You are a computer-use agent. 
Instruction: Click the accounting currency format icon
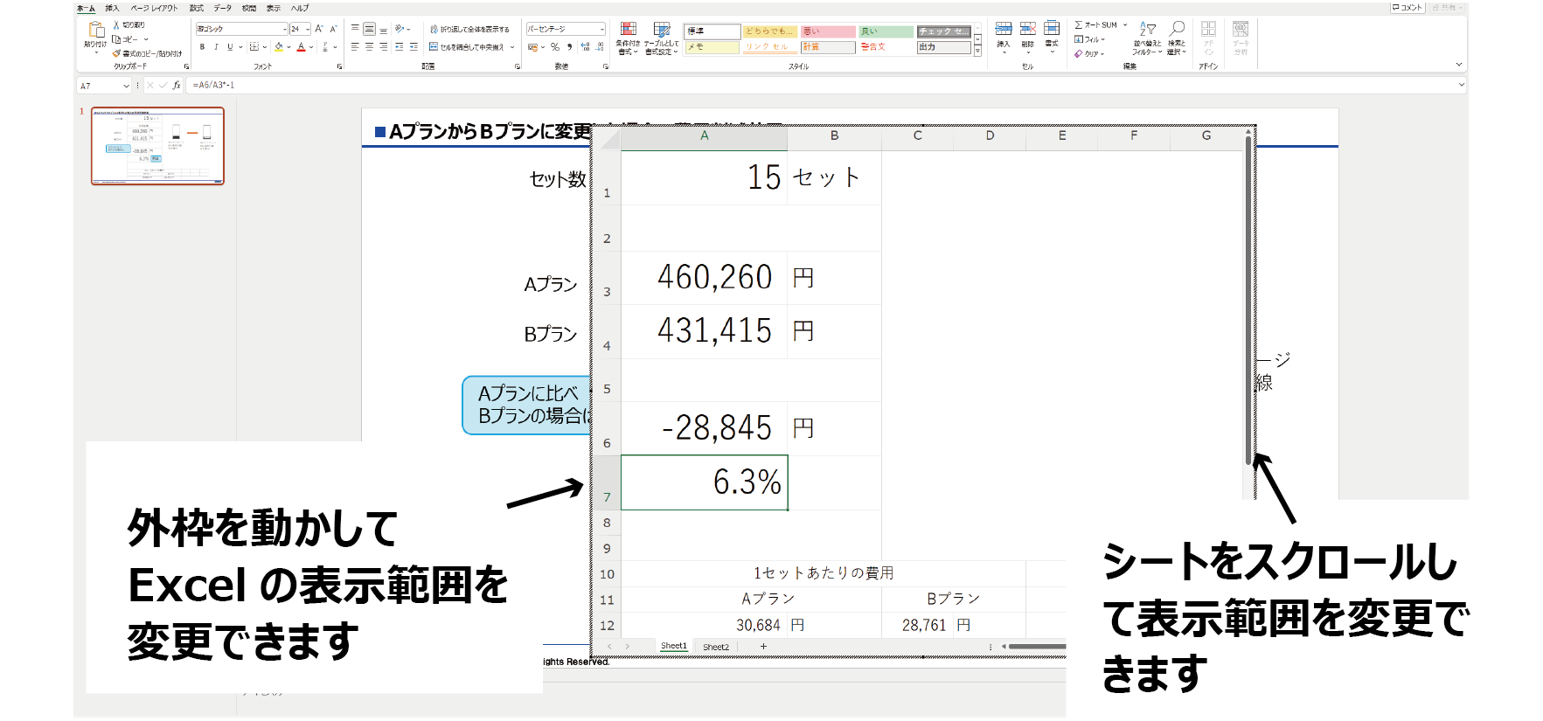(x=534, y=47)
